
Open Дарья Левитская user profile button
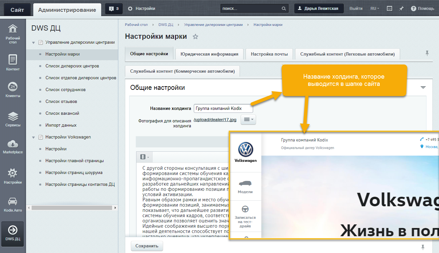tap(319, 9)
